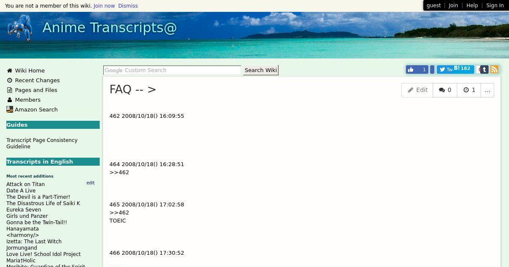The height and width of the screenshot is (267, 509).
Task: Click the Anime Transcripts@ site title
Action: coord(109,28)
